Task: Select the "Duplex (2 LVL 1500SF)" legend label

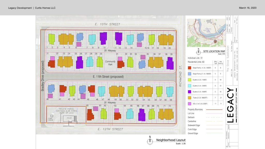Action: [x=200, y=92]
